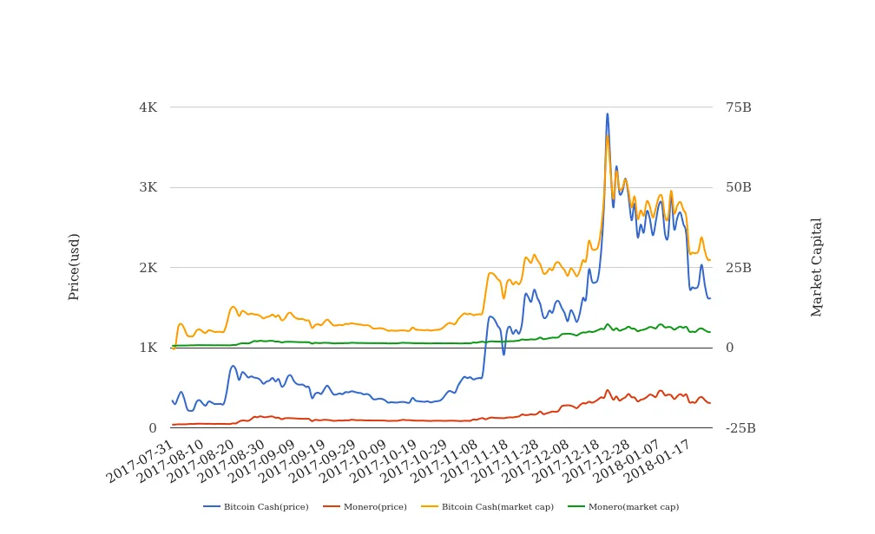The width and height of the screenshot is (875, 534).
Task: Click the 2K left axis tick label
Action: [x=148, y=268]
